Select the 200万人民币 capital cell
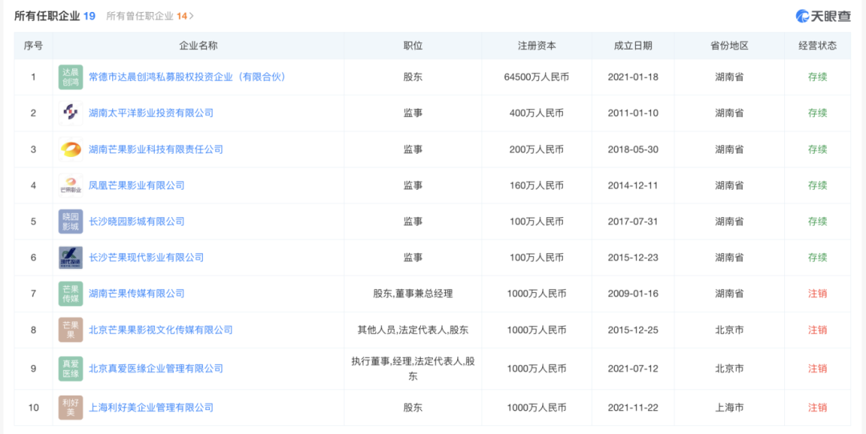This screenshot has width=866, height=434. pos(536,150)
